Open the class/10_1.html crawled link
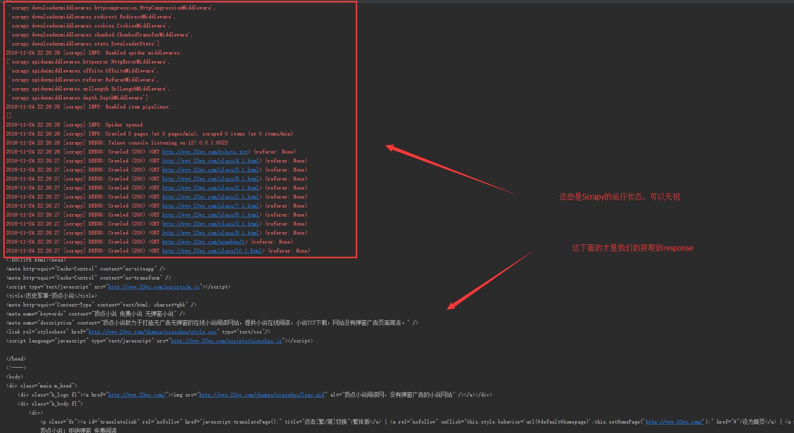The width and height of the screenshot is (794, 433). pos(212,251)
